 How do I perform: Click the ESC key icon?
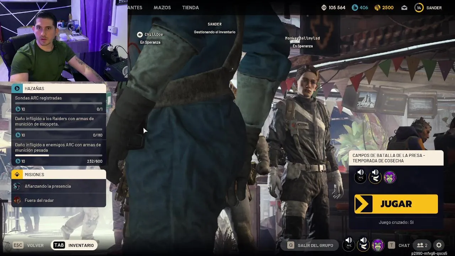[x=18, y=245]
